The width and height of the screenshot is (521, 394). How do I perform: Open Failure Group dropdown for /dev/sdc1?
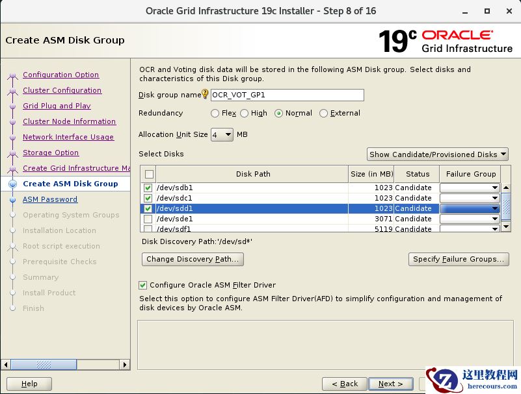coord(470,199)
